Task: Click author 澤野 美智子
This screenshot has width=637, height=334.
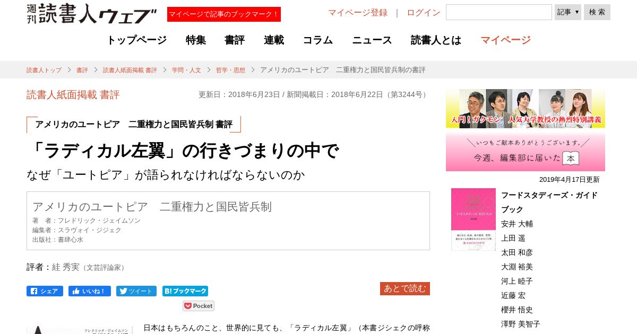Action: 521,324
